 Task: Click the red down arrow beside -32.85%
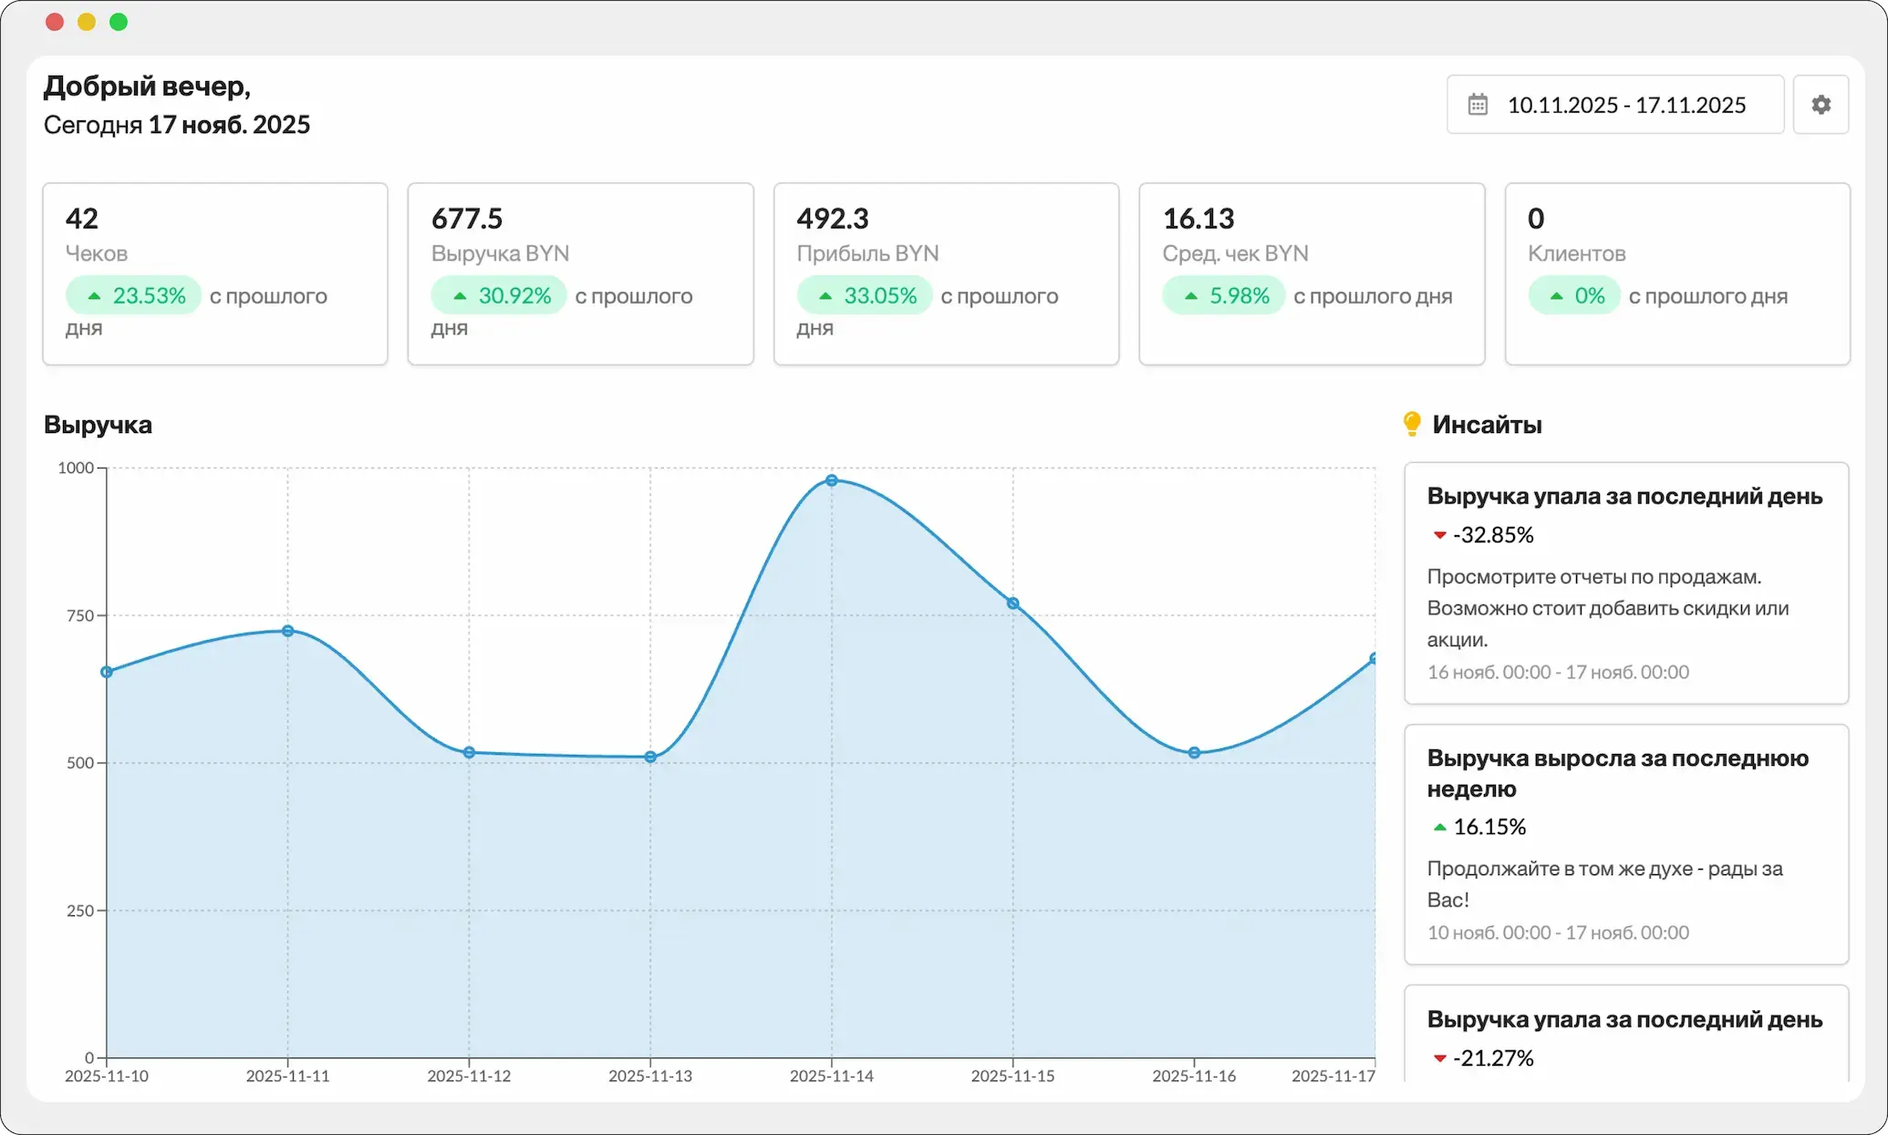tap(1439, 535)
